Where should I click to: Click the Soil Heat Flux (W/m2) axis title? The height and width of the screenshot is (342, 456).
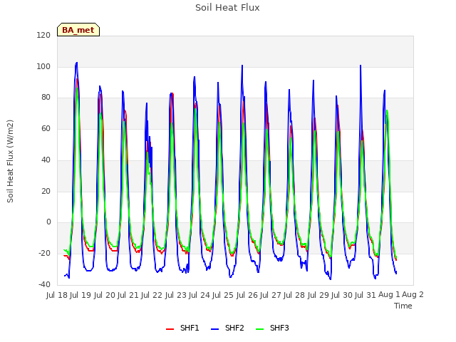coord(11,161)
